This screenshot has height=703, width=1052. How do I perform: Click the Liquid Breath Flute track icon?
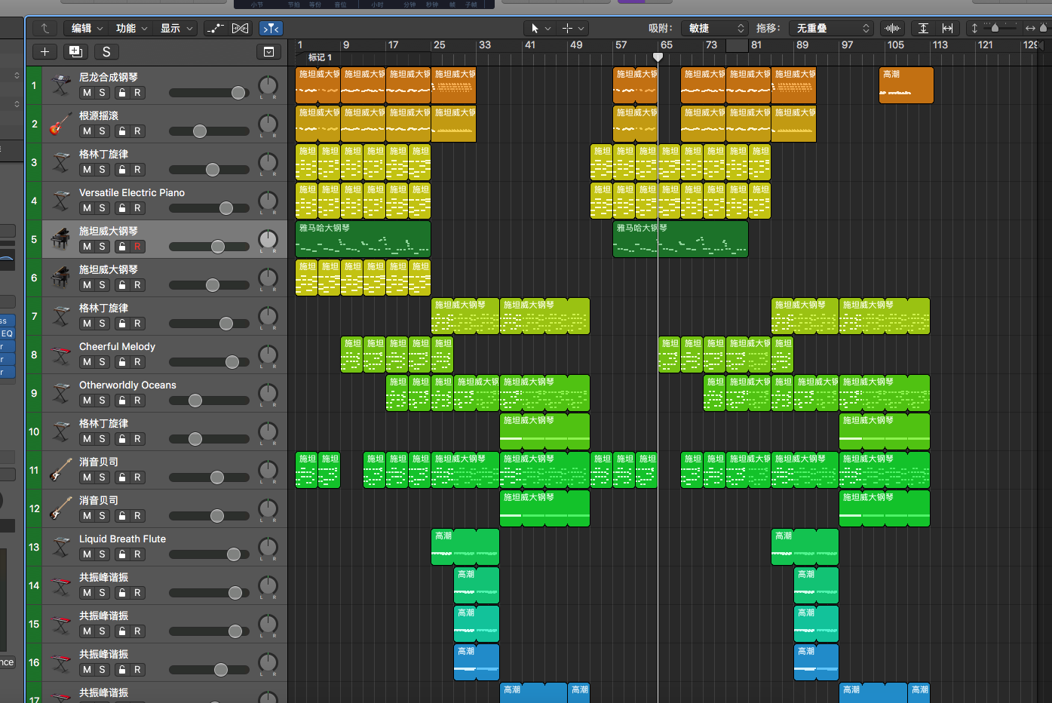(60, 546)
